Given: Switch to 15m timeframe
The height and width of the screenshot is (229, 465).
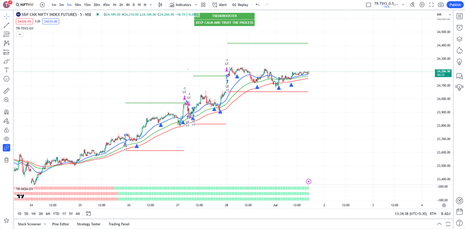Looking at the screenshot, I should click(x=87, y=5).
